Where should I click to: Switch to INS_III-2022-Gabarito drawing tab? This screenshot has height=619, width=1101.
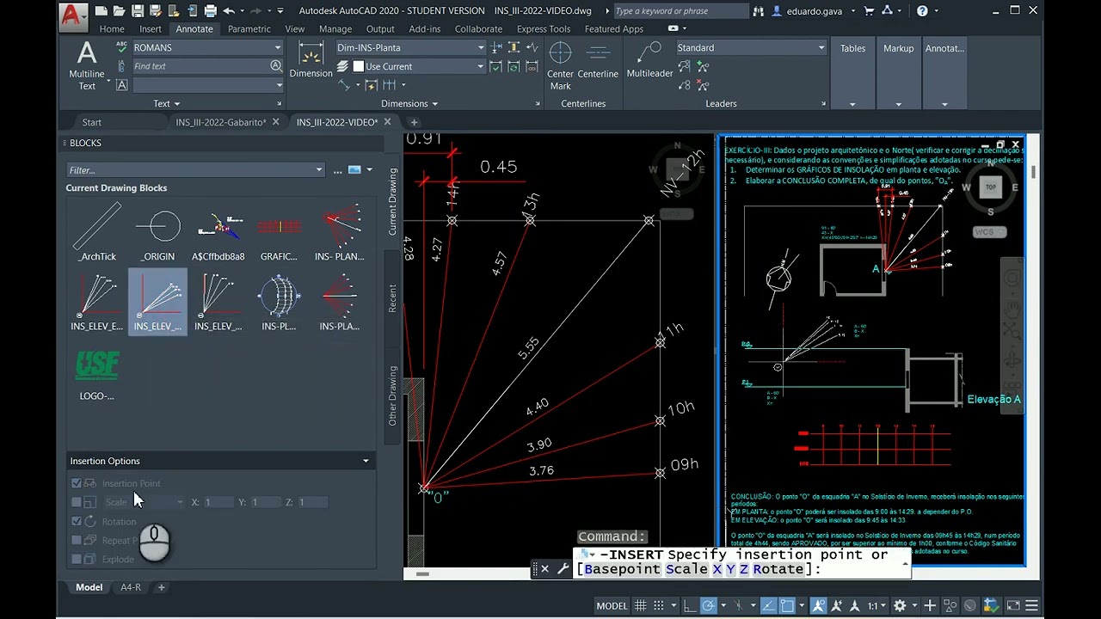(x=220, y=122)
